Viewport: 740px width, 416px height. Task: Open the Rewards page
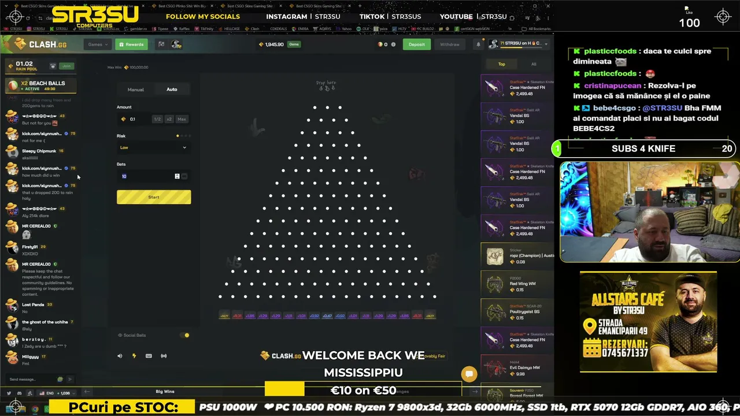(131, 44)
